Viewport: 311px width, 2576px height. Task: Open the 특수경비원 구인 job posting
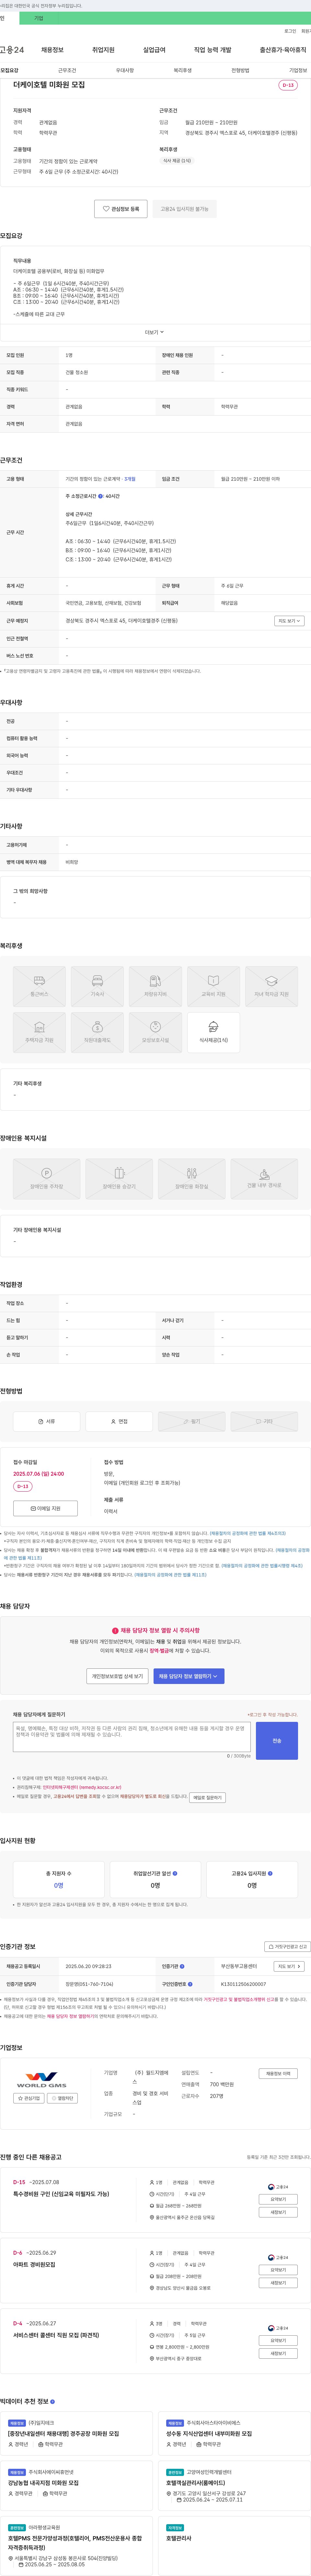coord(61,2194)
